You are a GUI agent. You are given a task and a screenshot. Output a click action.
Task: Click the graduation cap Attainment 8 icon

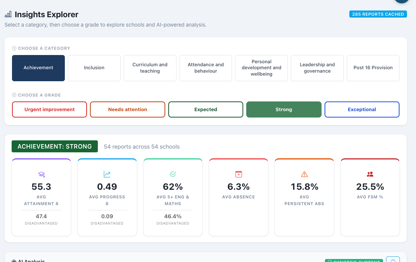click(41, 174)
